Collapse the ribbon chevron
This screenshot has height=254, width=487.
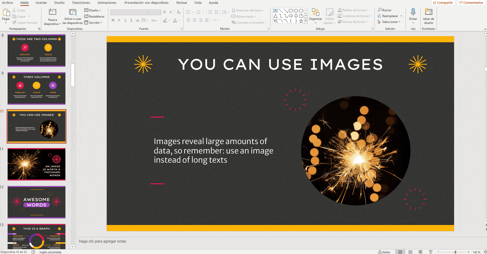pos(485,29)
